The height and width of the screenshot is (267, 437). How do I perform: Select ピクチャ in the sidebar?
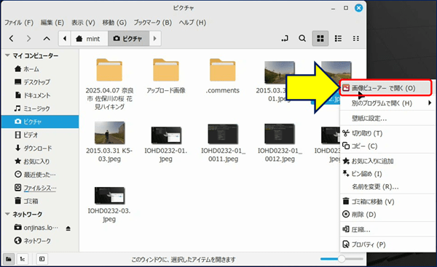40,121
